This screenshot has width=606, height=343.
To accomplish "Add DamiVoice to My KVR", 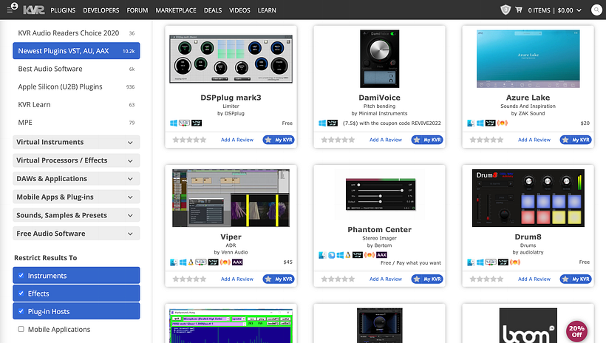I will (427, 140).
